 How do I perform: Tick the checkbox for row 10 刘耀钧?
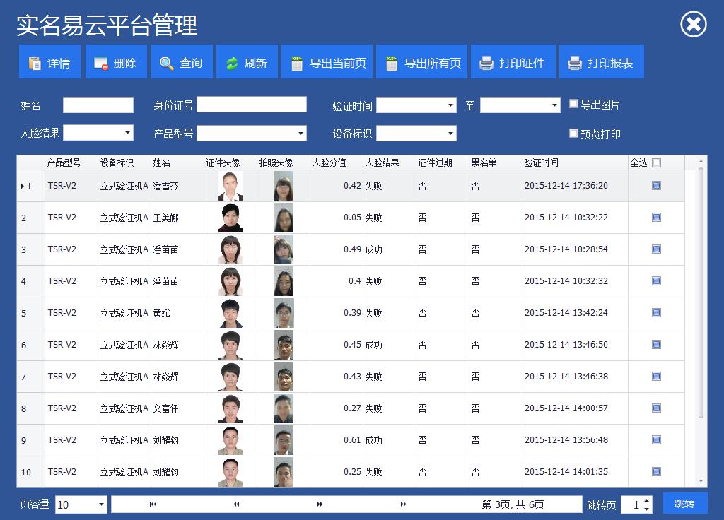(656, 471)
